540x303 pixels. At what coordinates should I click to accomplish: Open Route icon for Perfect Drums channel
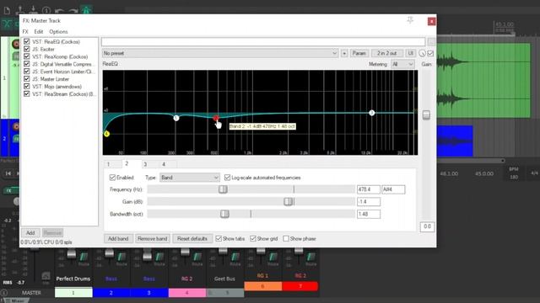point(84,258)
